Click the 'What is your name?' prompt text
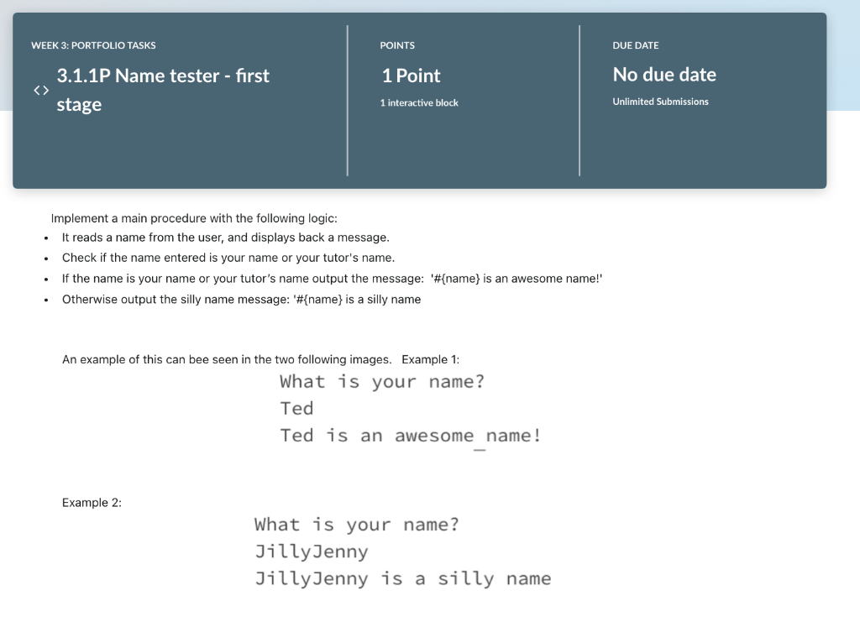 pos(381,381)
